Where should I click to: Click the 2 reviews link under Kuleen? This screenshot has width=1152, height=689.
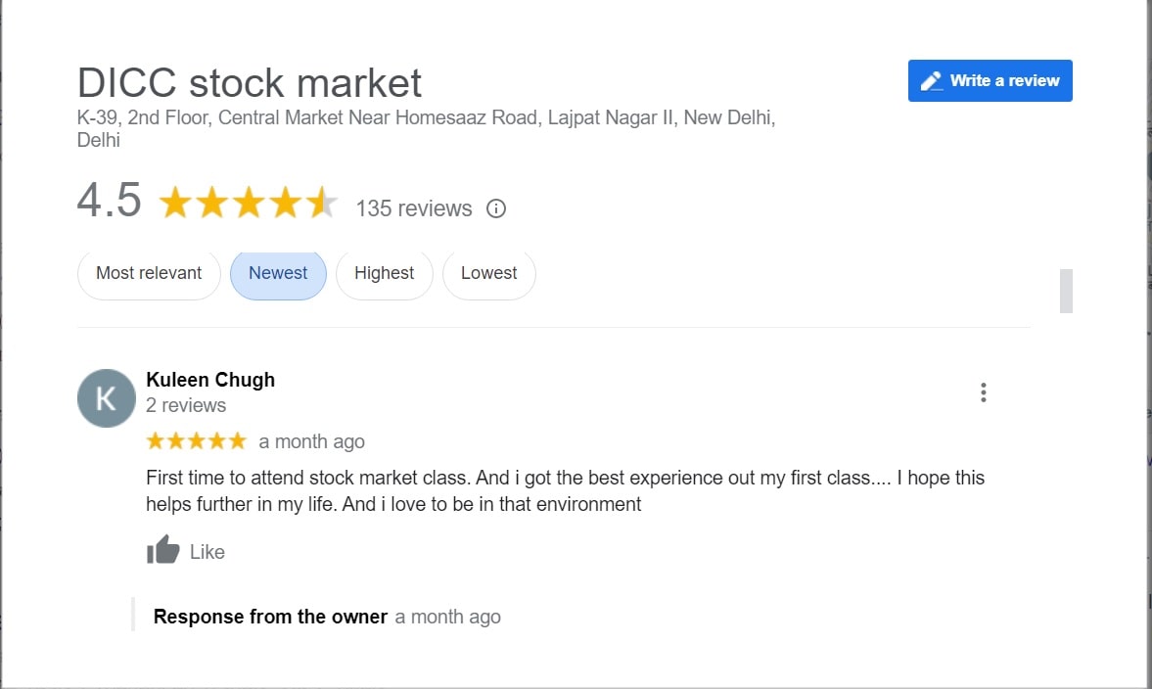[x=186, y=404]
